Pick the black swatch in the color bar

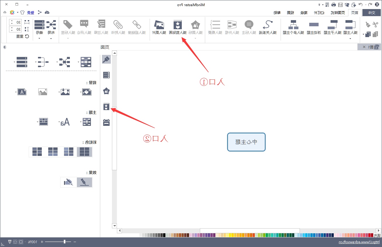point(164,235)
